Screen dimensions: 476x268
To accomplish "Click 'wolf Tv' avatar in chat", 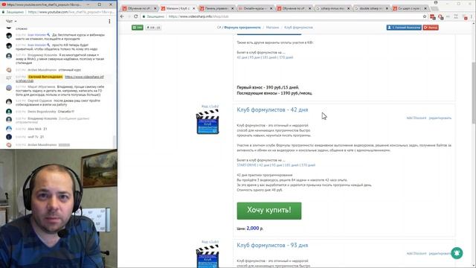I will (x=9, y=137).
